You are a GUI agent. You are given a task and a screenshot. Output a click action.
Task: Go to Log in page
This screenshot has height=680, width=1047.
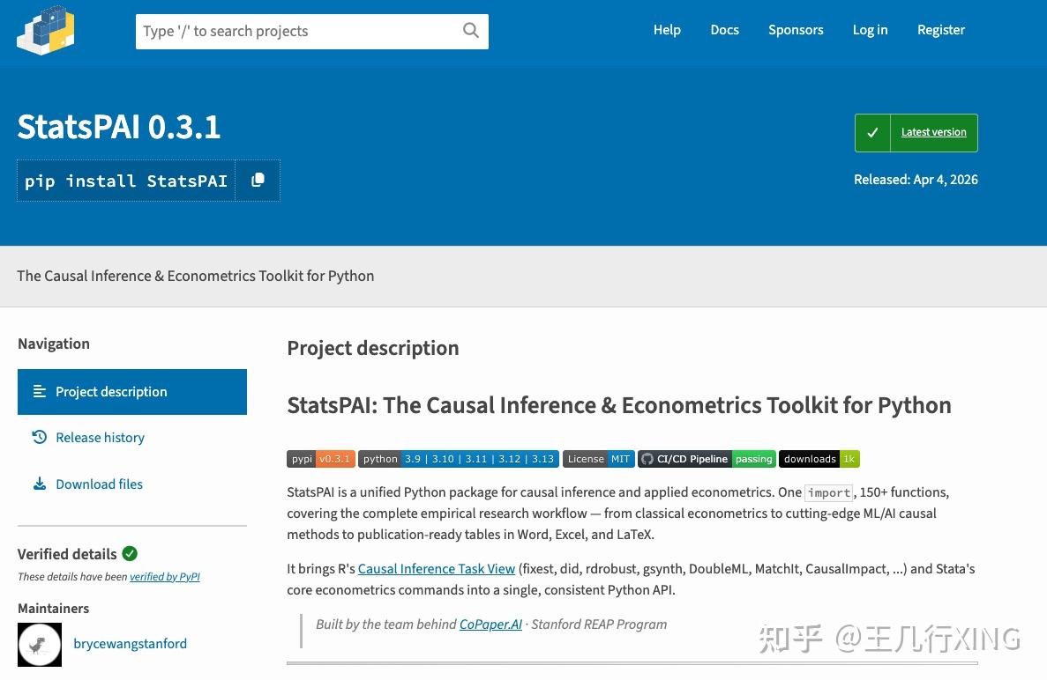[x=870, y=30]
